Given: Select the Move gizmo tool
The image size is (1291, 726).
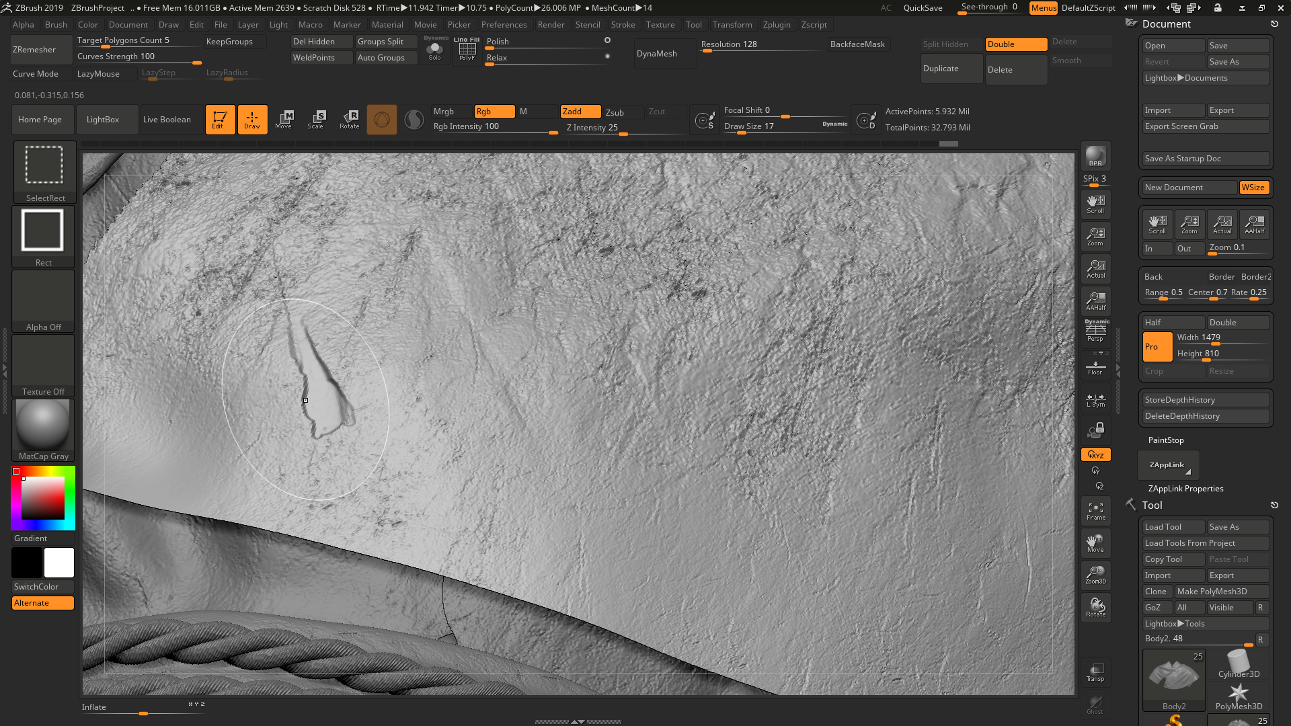Looking at the screenshot, I should [x=284, y=120].
